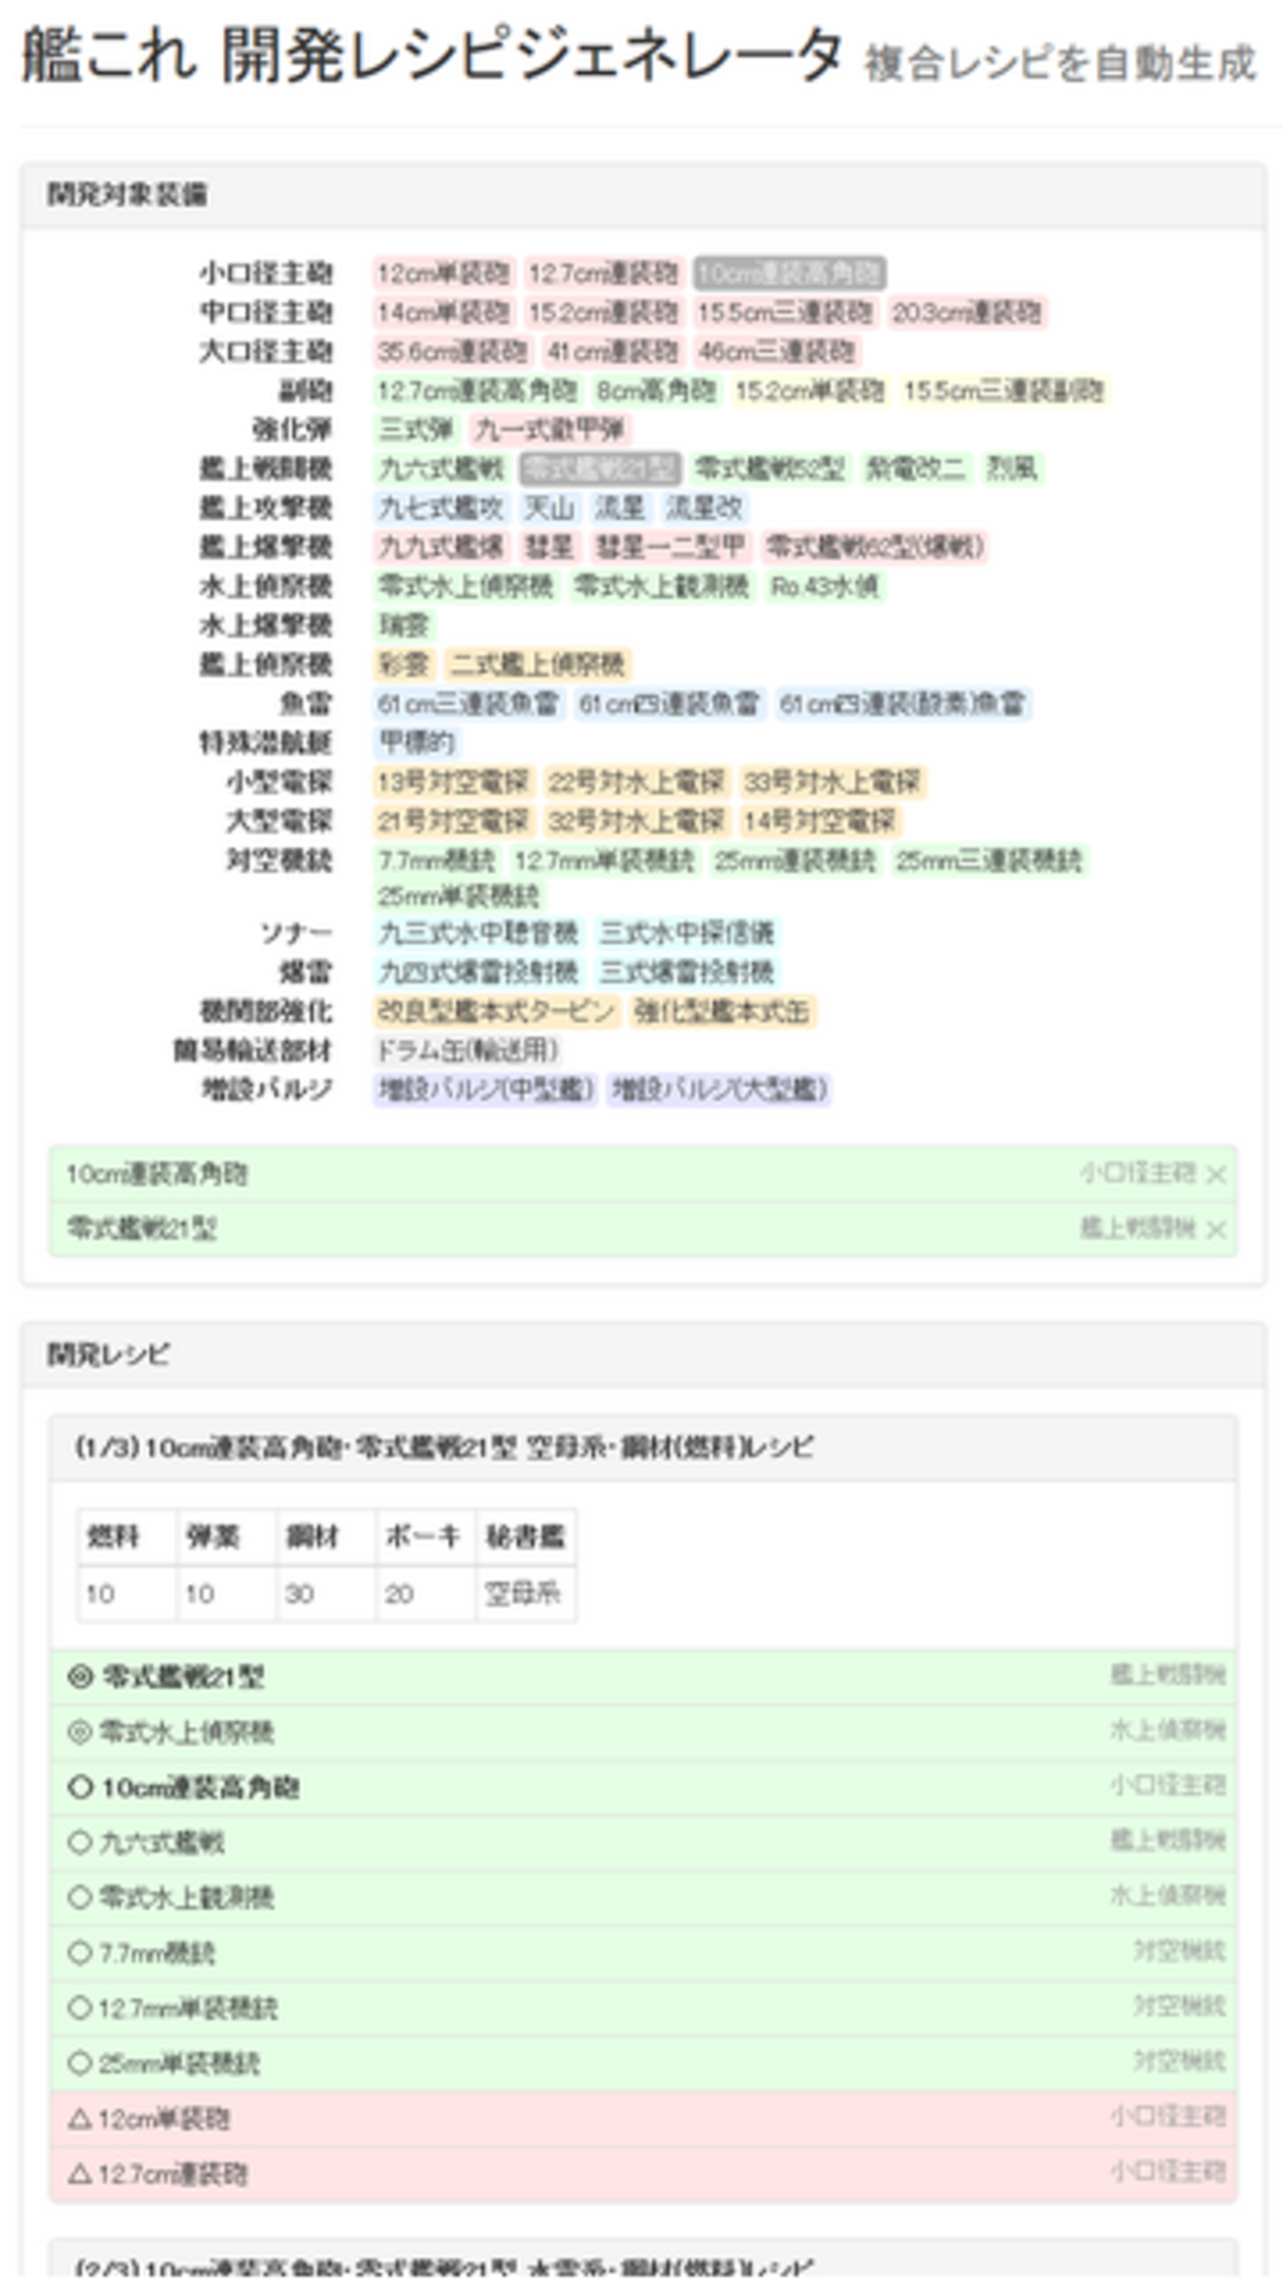Image resolution: width=1283 pixels, height=2280 pixels.
Task: Remove 10cm連装高角砲 from the selected list
Action: pos(1216,1174)
